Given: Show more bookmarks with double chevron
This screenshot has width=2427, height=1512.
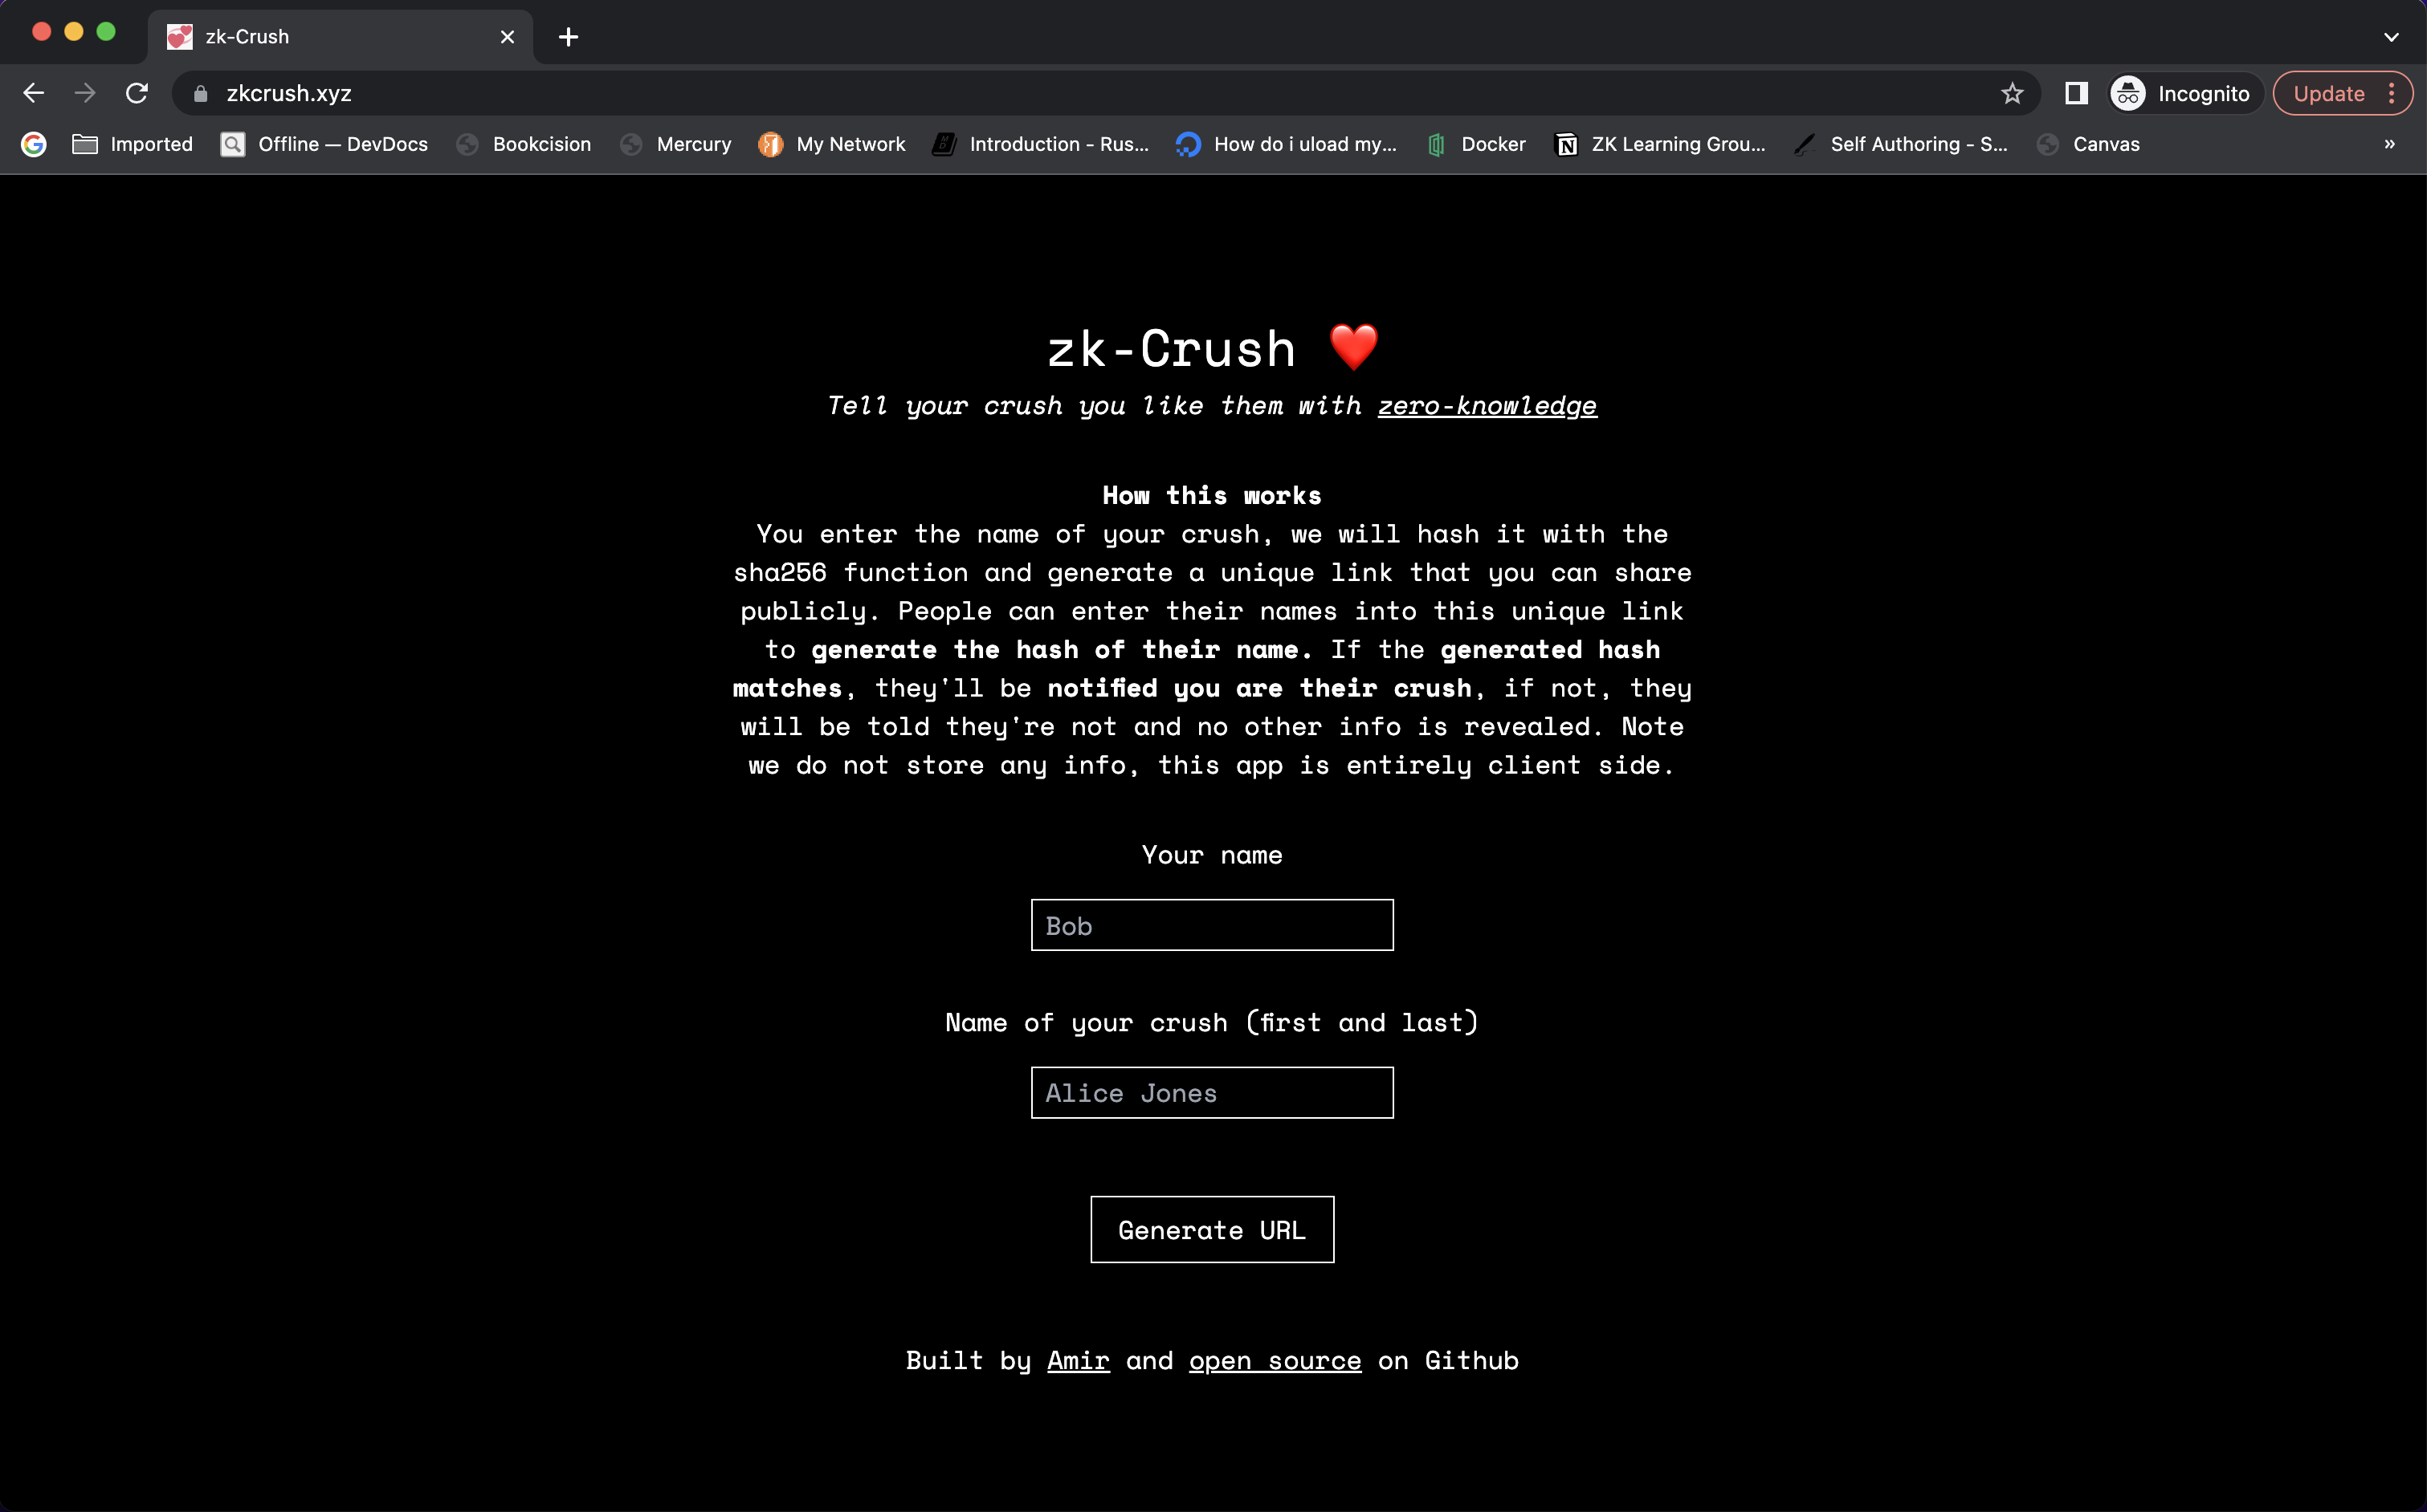Looking at the screenshot, I should click(x=2389, y=144).
